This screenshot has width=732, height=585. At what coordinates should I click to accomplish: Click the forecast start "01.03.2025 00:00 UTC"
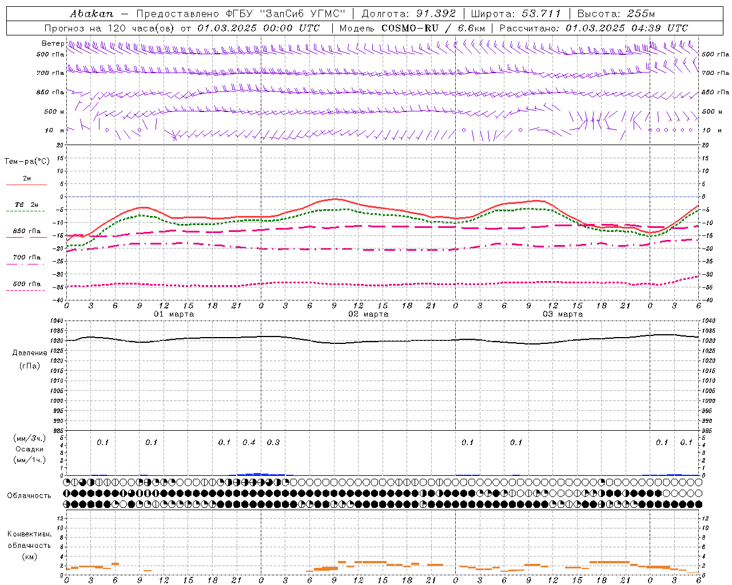258,28
